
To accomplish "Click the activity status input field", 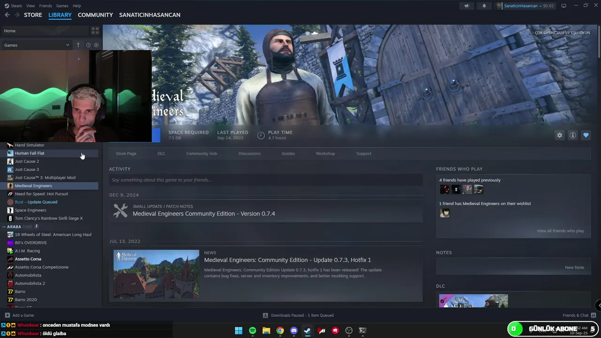I will point(266,180).
